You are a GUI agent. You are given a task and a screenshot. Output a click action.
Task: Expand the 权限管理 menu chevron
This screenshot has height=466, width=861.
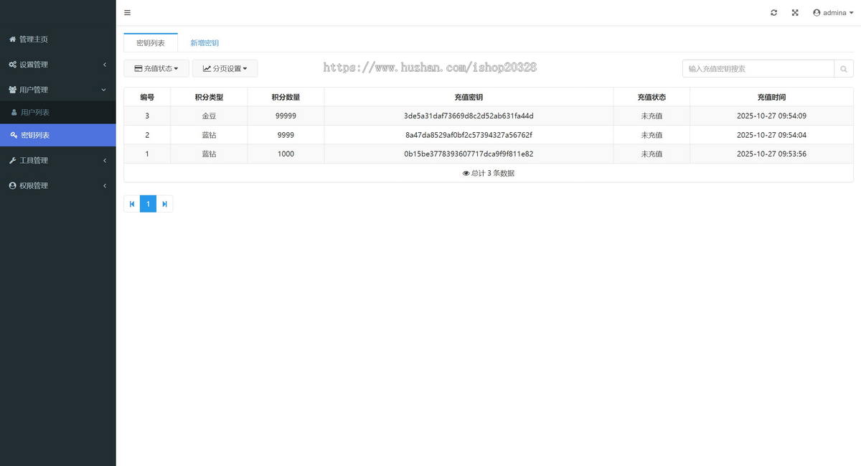(105, 185)
